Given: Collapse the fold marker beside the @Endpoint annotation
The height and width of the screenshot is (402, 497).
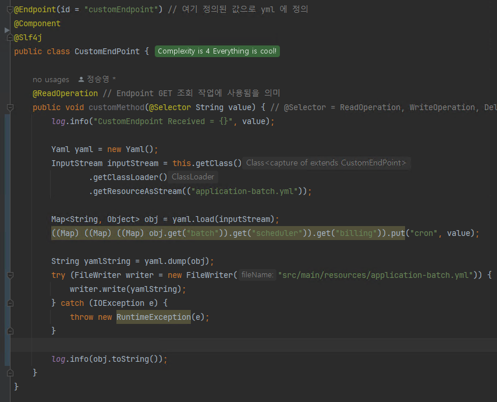Looking at the screenshot, I should point(10,10).
